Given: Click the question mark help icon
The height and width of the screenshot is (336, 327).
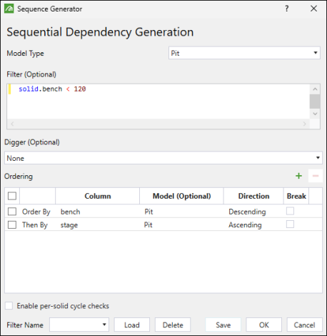Looking at the screenshot, I should (x=287, y=9).
